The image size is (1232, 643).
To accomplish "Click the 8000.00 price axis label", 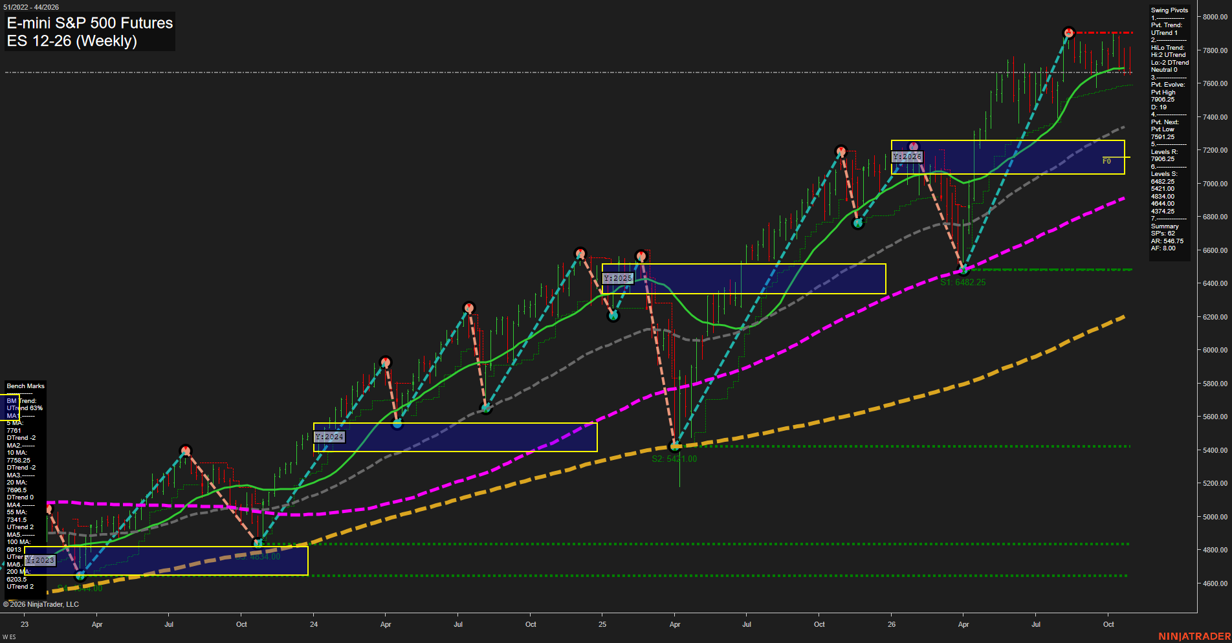I will (1215, 17).
